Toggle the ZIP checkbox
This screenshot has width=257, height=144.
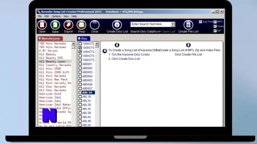(215, 31)
